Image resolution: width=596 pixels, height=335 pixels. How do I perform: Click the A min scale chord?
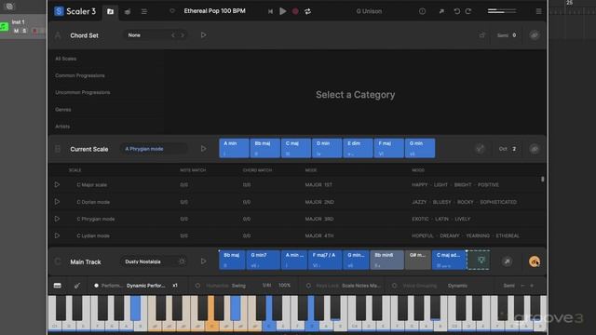(x=234, y=148)
